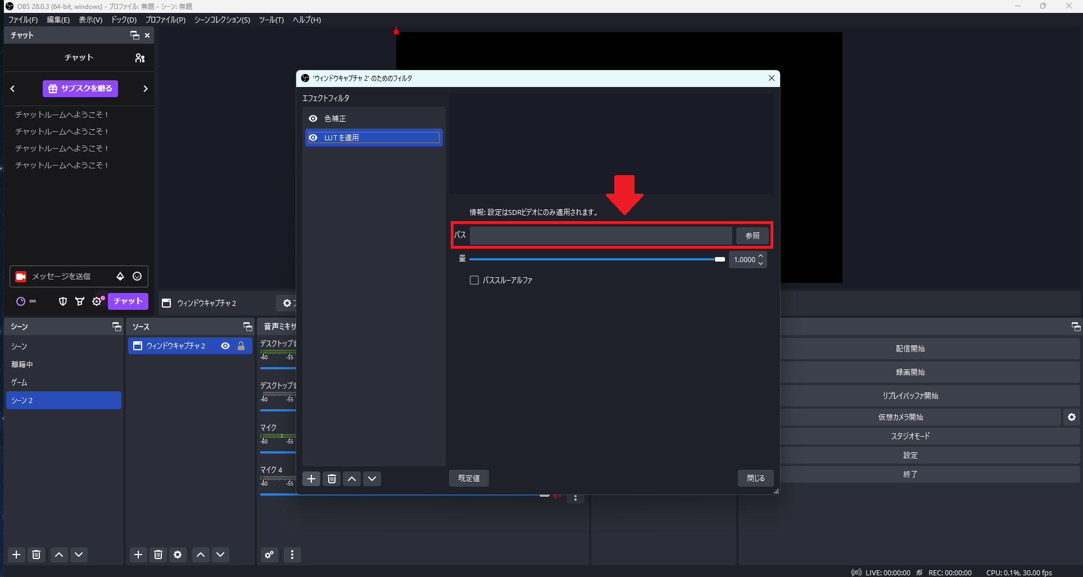Delete selected source with trash icon
Image resolution: width=1083 pixels, height=577 pixels.
click(158, 555)
